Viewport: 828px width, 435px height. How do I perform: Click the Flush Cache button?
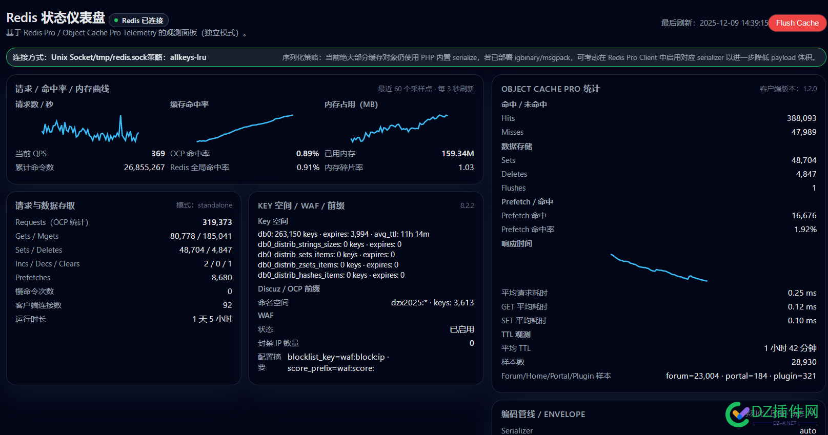[797, 23]
